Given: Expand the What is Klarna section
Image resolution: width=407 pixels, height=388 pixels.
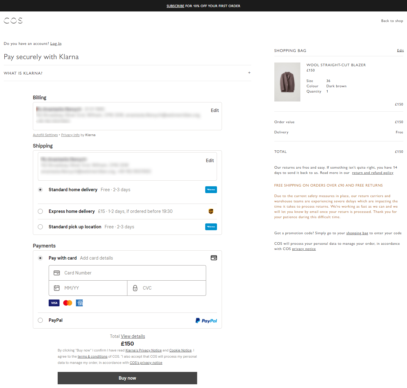Looking at the screenshot, I should point(127,73).
